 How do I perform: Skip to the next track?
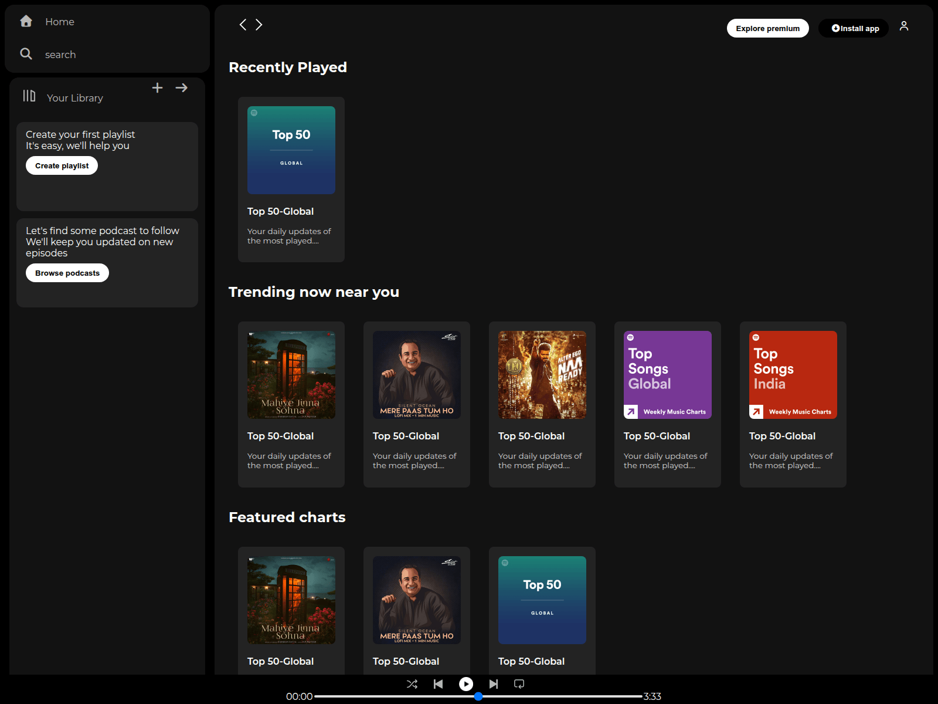tap(494, 684)
